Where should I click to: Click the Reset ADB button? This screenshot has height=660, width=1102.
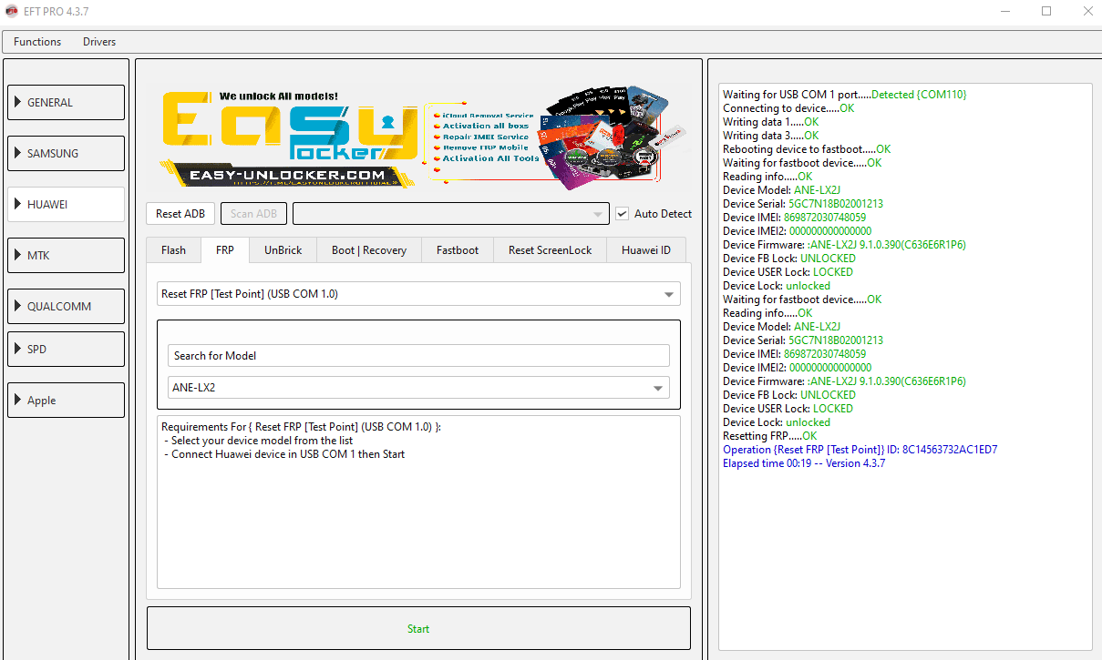coord(180,214)
